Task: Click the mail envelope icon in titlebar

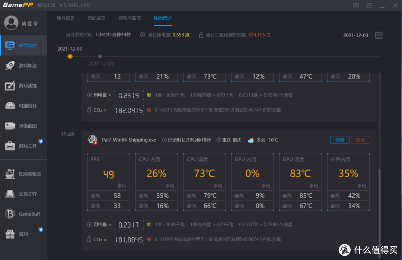Action: click(356, 5)
